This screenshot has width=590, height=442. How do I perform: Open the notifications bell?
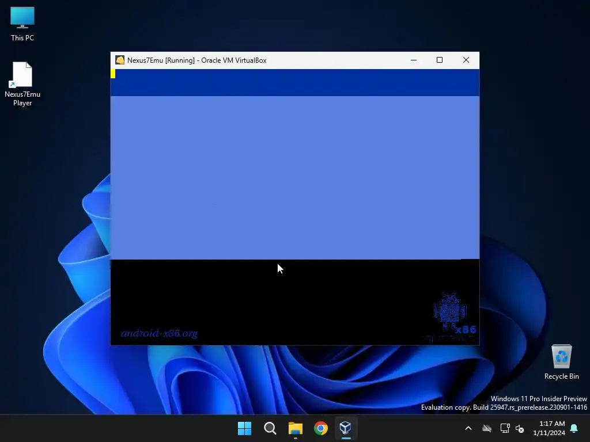(574, 428)
